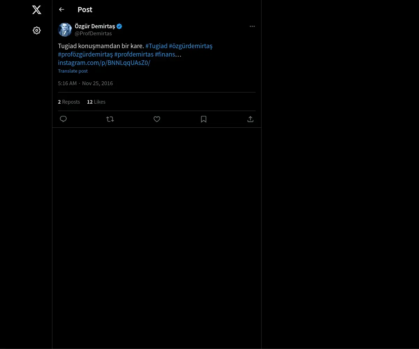Click the 5:16 AM Nov 25, 2016 timestamp
The height and width of the screenshot is (349, 419).
(x=86, y=83)
